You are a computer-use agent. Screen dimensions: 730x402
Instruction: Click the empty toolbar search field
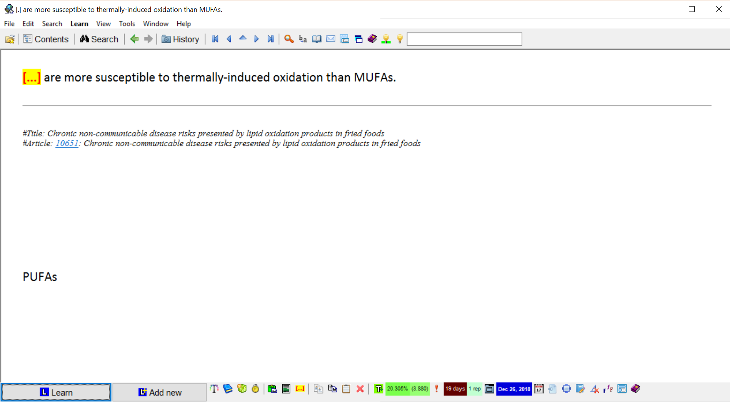coord(464,39)
